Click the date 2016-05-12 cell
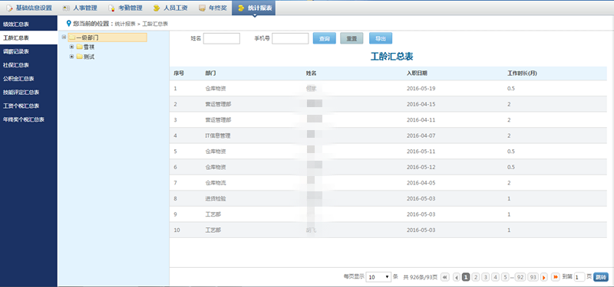Screen dimensions: 614x287 [x=421, y=167]
